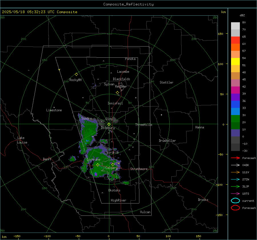The height and width of the screenshot is (240, 257).
Task: Click the 'Brooks' map label
Action: (203, 200)
